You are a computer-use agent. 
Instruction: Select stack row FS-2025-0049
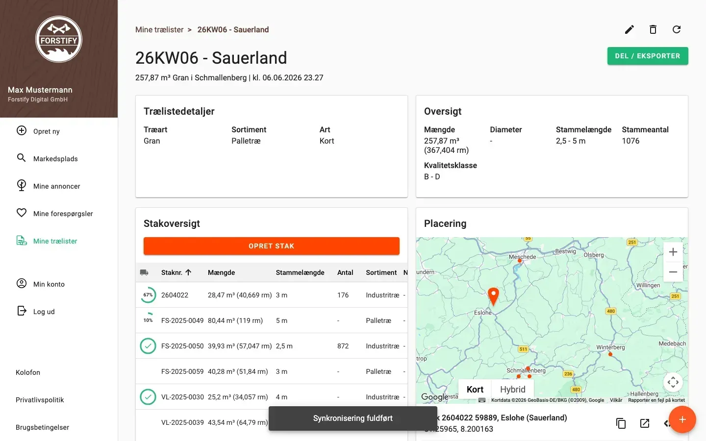click(272, 320)
